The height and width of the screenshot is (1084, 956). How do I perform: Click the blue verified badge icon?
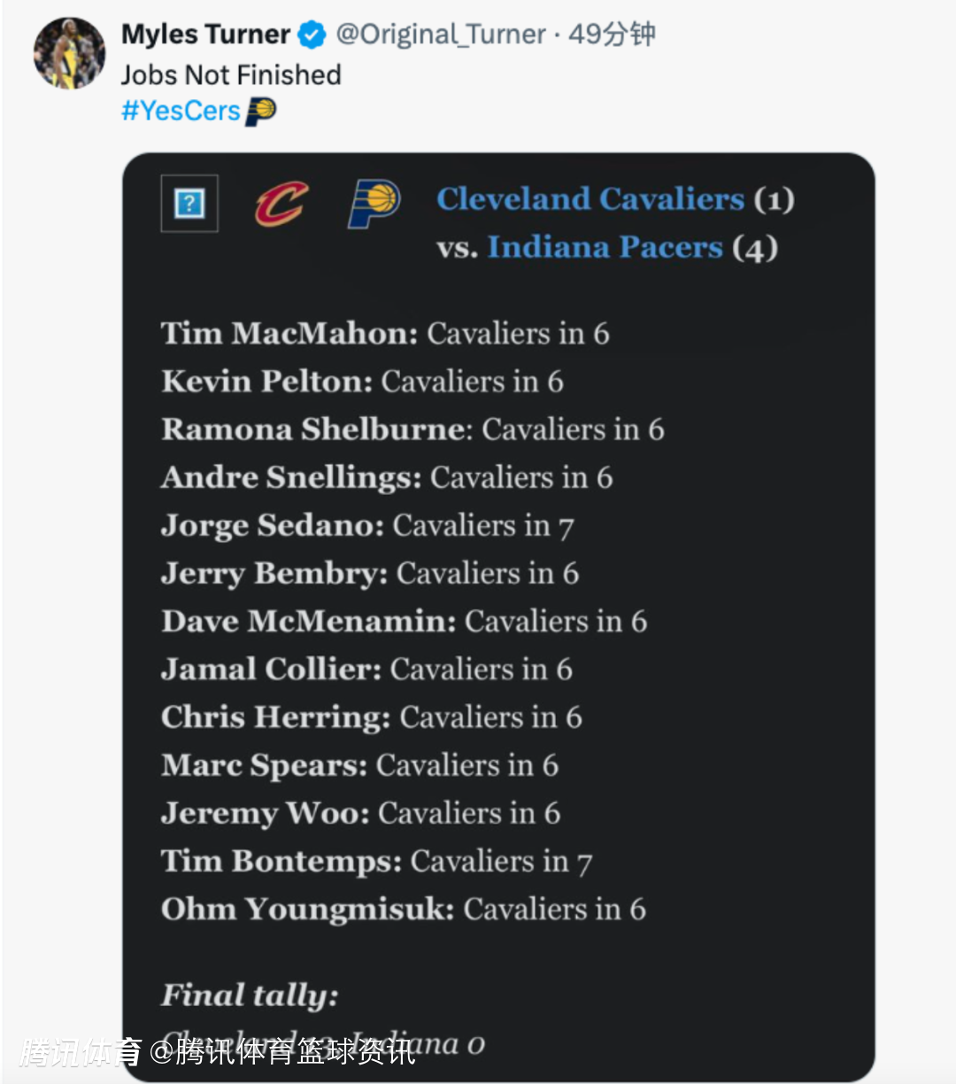tap(312, 35)
